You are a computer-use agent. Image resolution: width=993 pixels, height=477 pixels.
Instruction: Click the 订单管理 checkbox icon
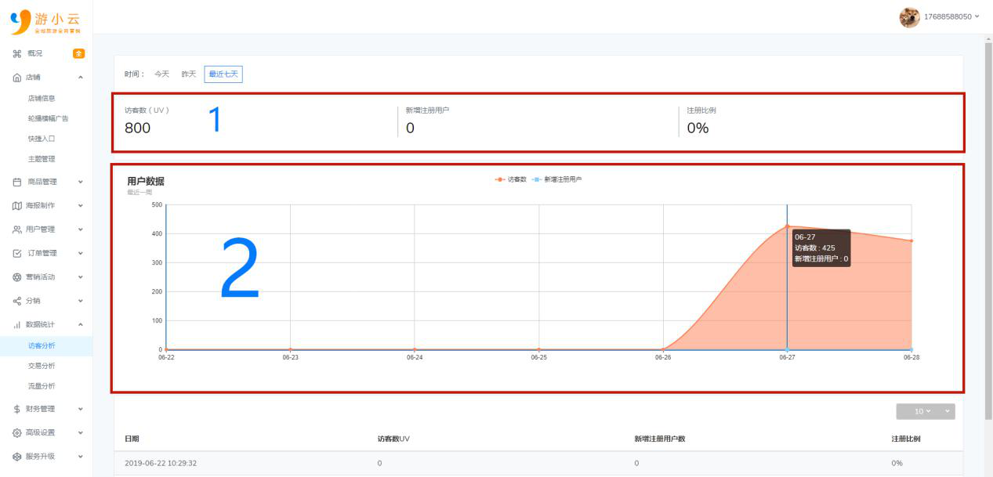pos(17,253)
